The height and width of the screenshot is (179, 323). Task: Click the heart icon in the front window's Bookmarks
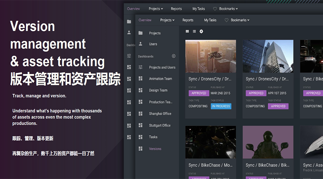[226, 20]
